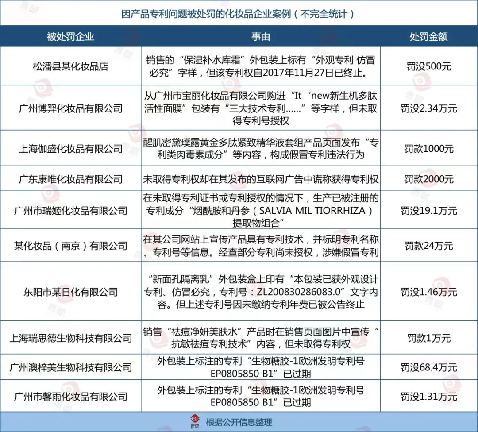Click the reason cell mentioning 专利类肉毒素成分
This screenshot has height=432, width=478.
point(261,148)
